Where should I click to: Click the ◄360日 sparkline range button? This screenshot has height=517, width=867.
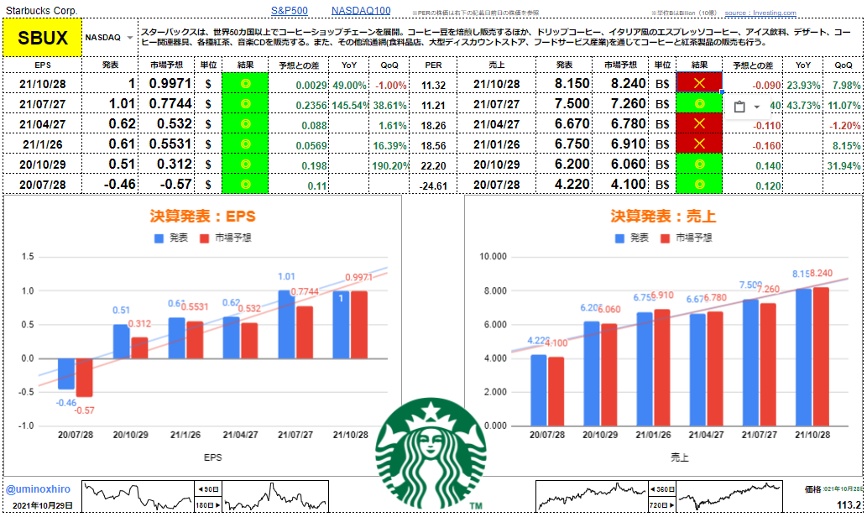click(x=662, y=489)
